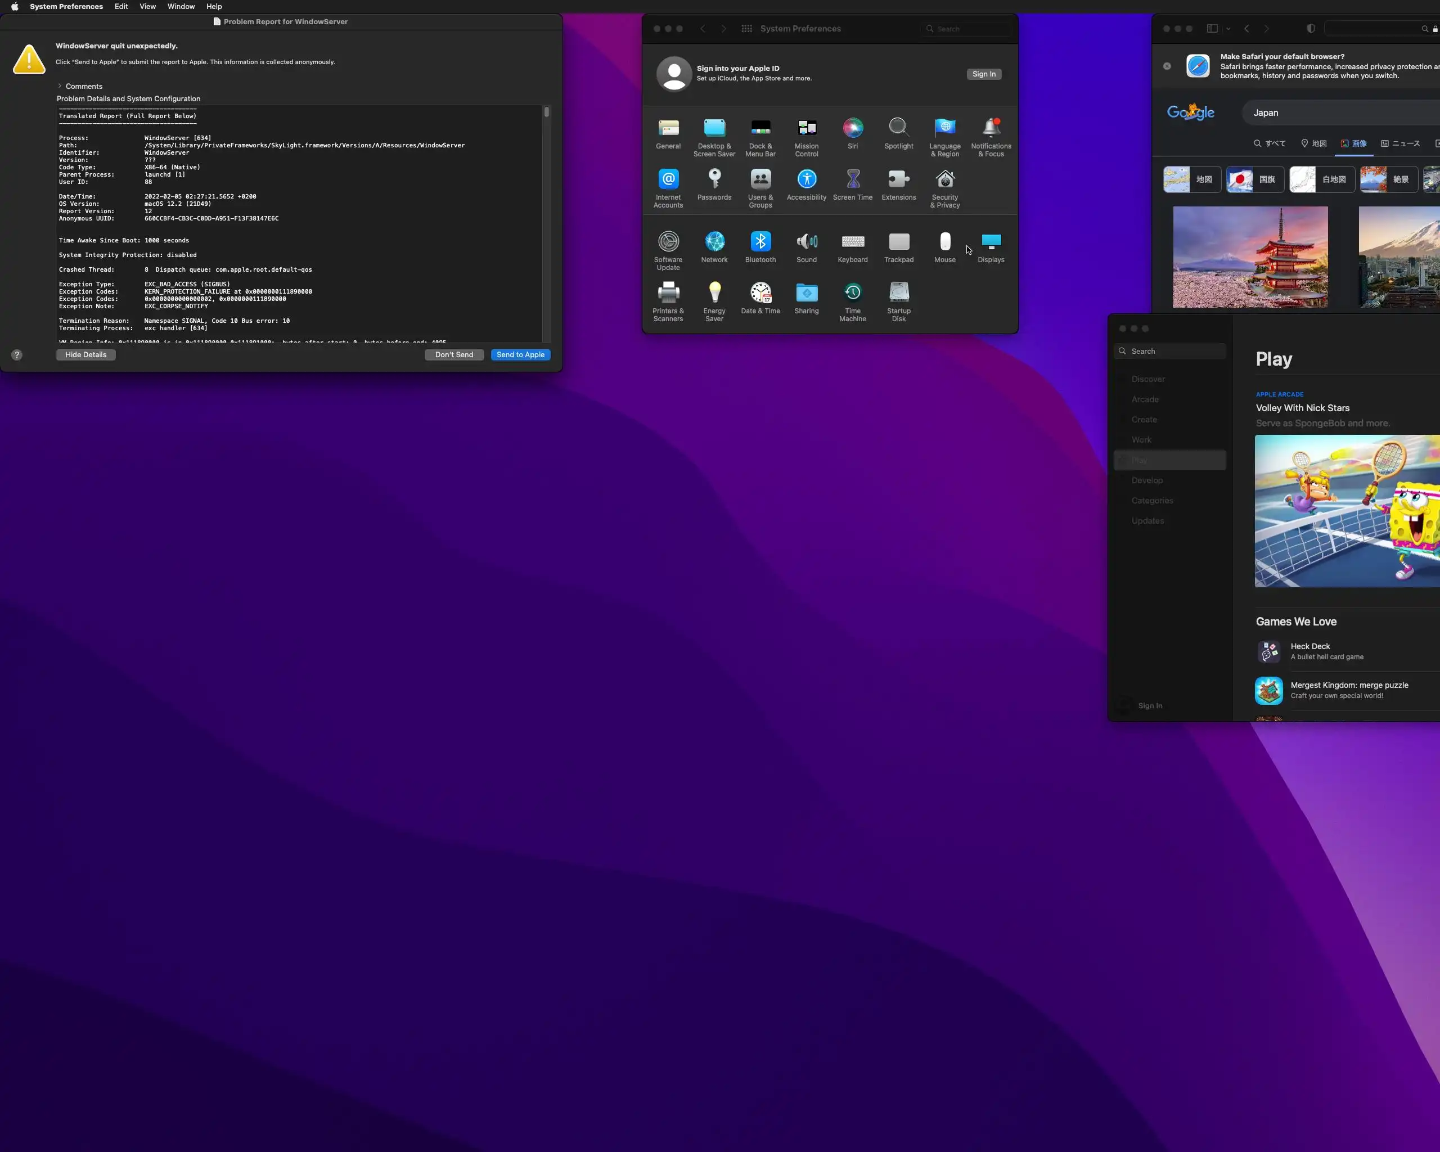Expand the Comments disclosure triangle
1440x1152 pixels.
(60, 86)
